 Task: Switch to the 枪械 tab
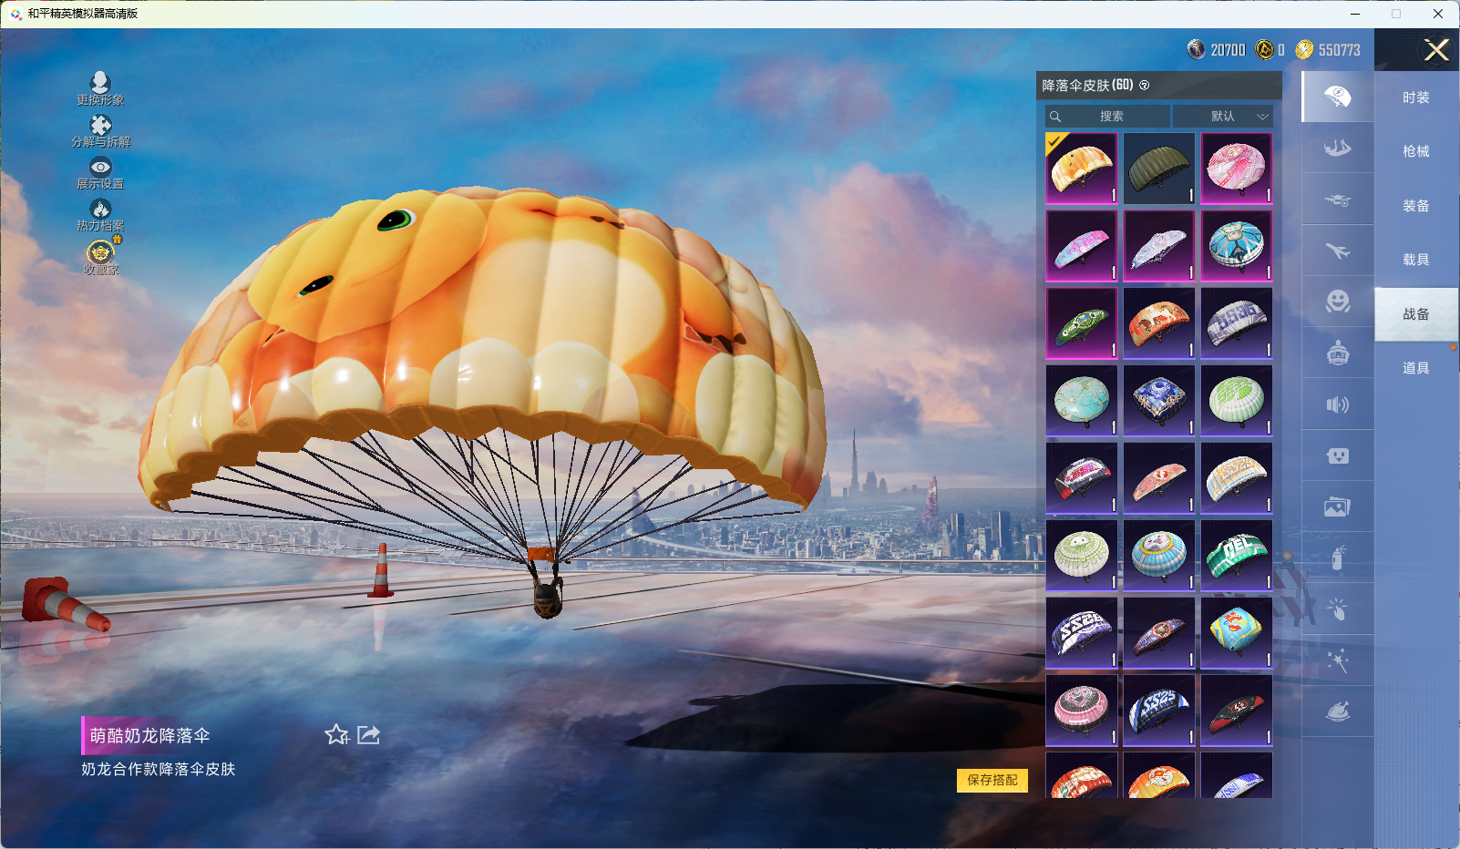click(x=1415, y=151)
